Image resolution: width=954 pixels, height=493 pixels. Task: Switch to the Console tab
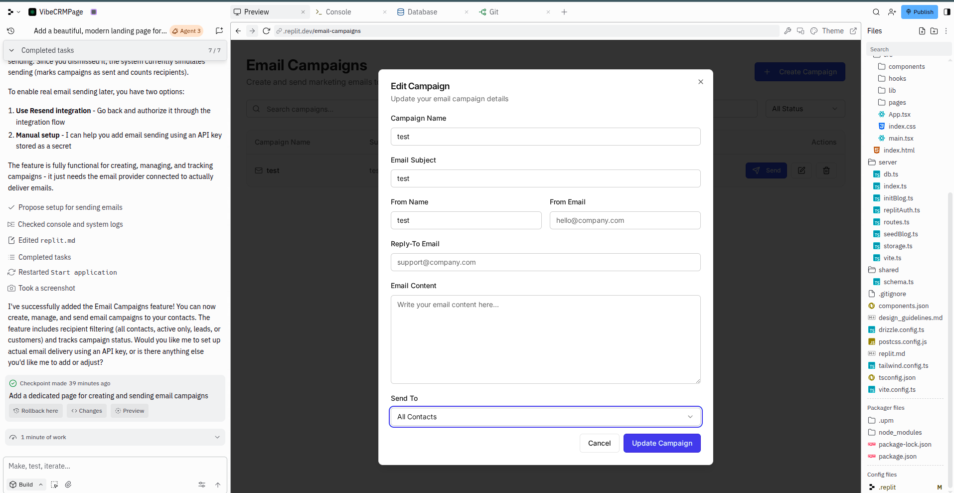(338, 12)
